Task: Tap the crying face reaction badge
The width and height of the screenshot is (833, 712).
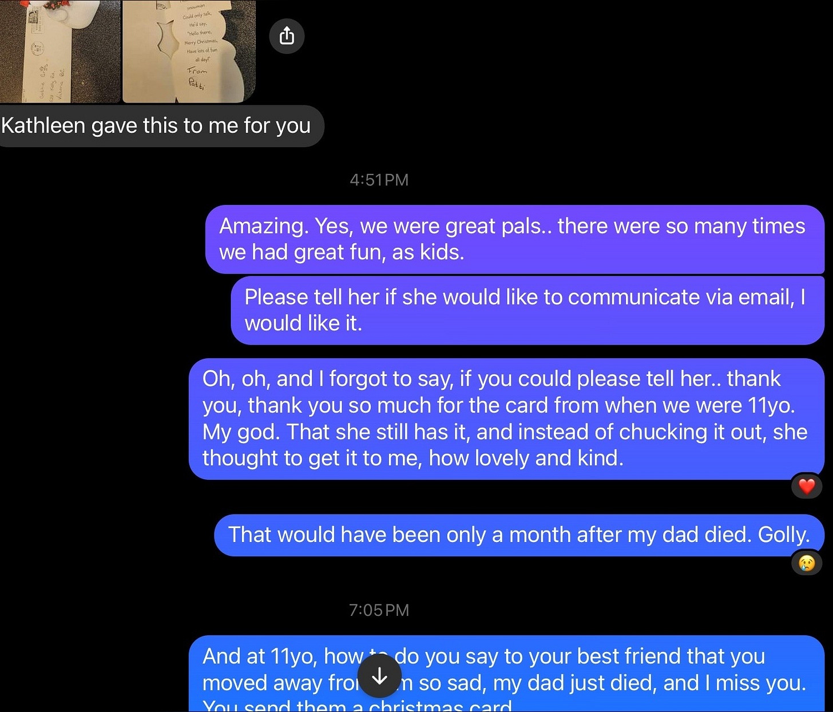Action: tap(807, 563)
